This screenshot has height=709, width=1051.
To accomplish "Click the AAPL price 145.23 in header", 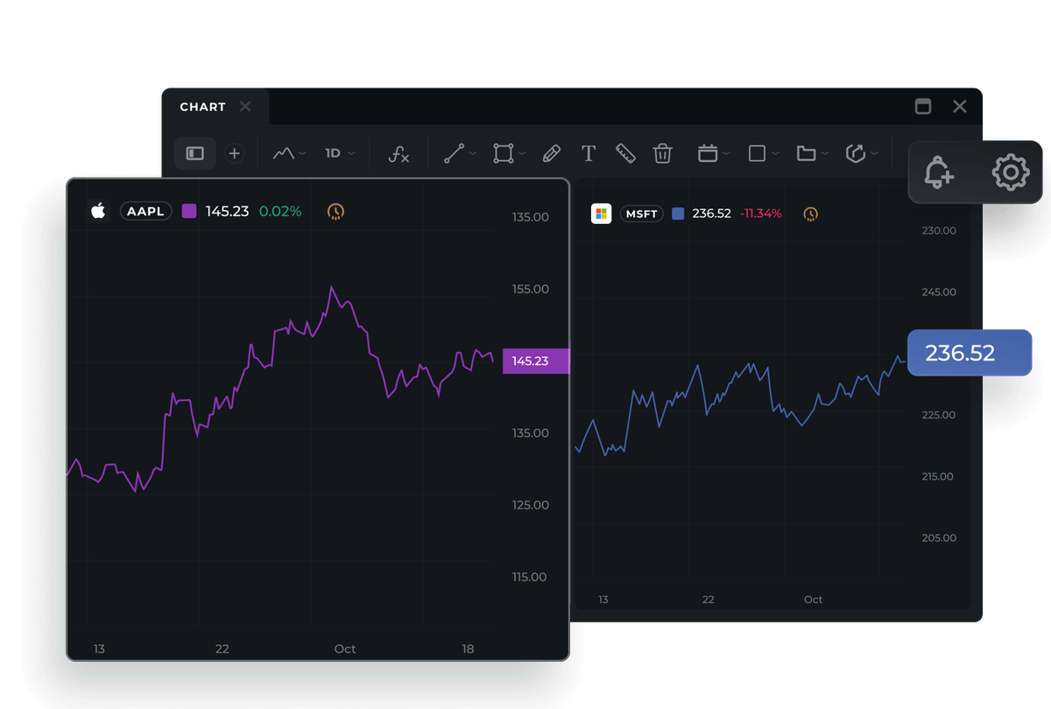I will click(x=227, y=211).
